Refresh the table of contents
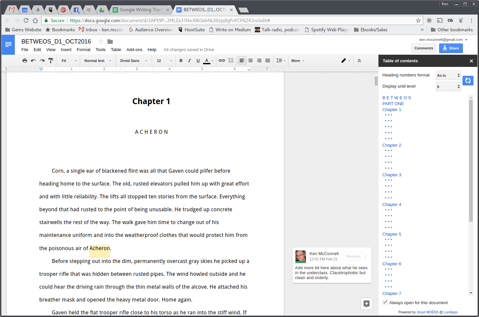Image resolution: width=479 pixels, height=317 pixels. click(x=468, y=80)
